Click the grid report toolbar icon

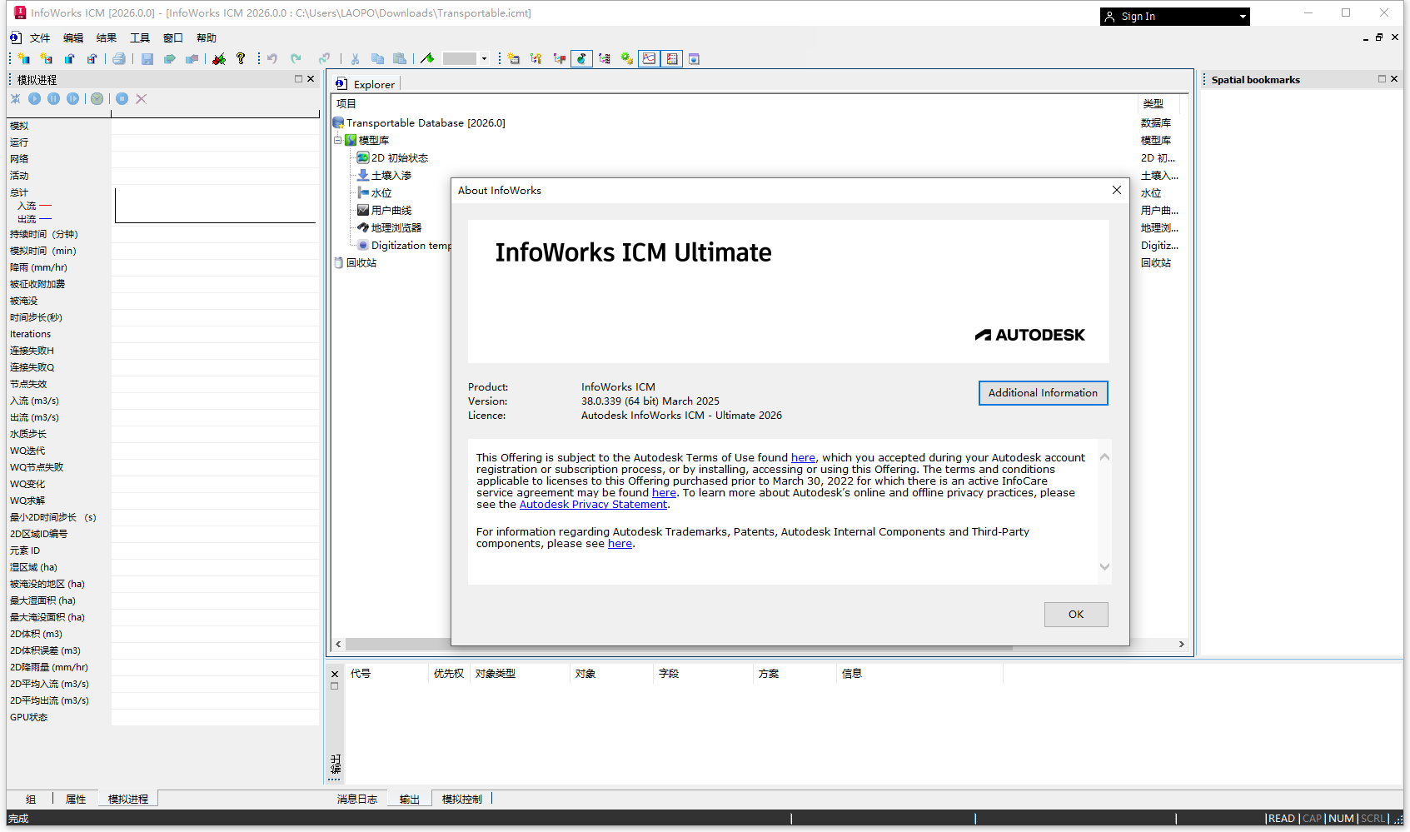(672, 58)
